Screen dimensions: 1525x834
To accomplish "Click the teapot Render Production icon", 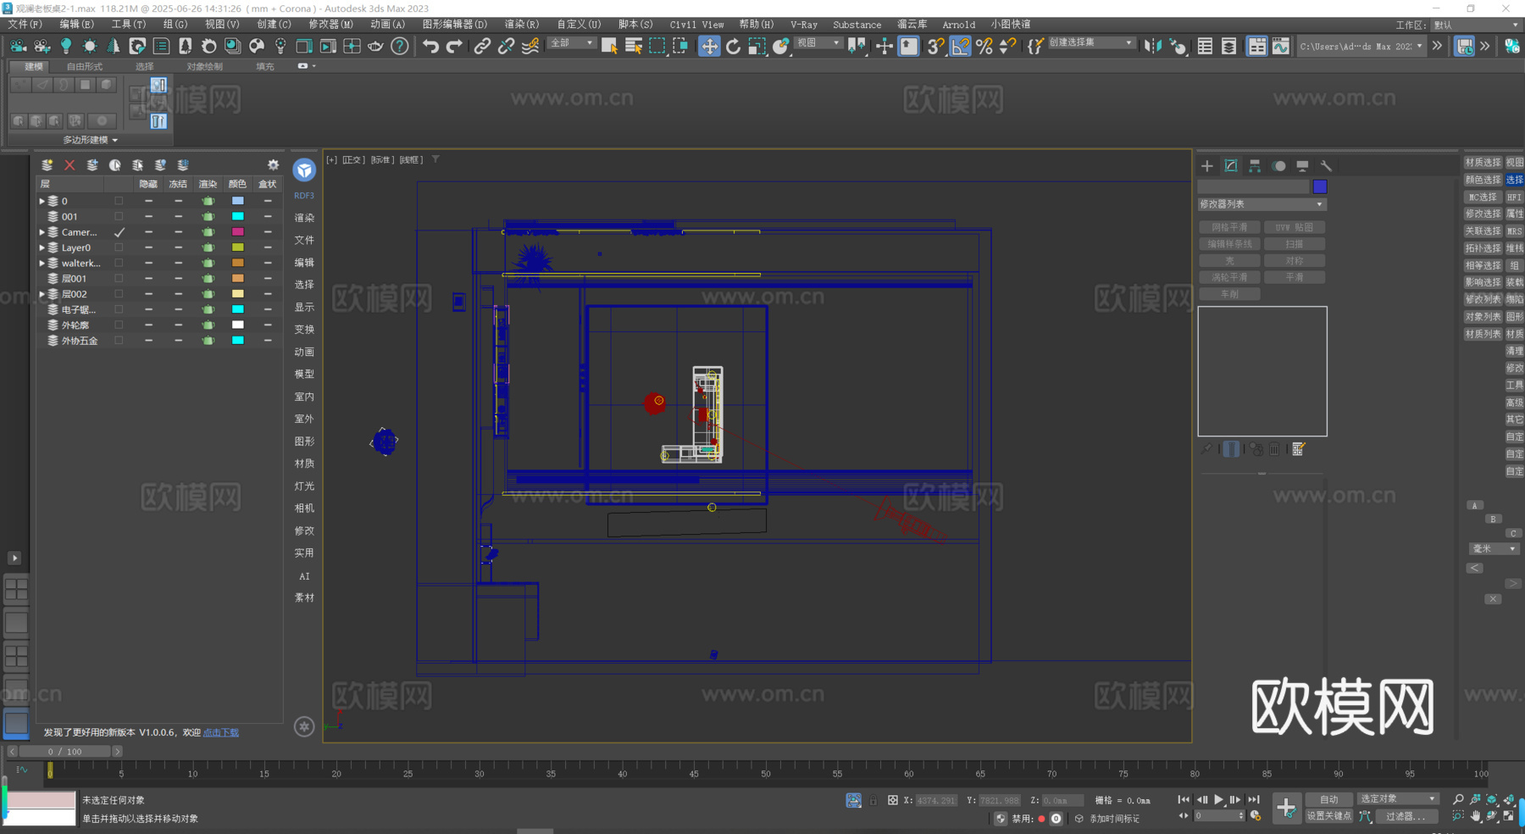I will tap(375, 46).
